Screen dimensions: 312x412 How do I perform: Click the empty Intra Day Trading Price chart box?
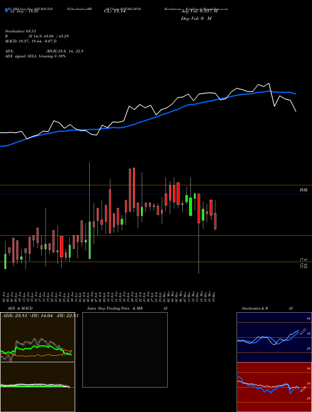(125, 350)
